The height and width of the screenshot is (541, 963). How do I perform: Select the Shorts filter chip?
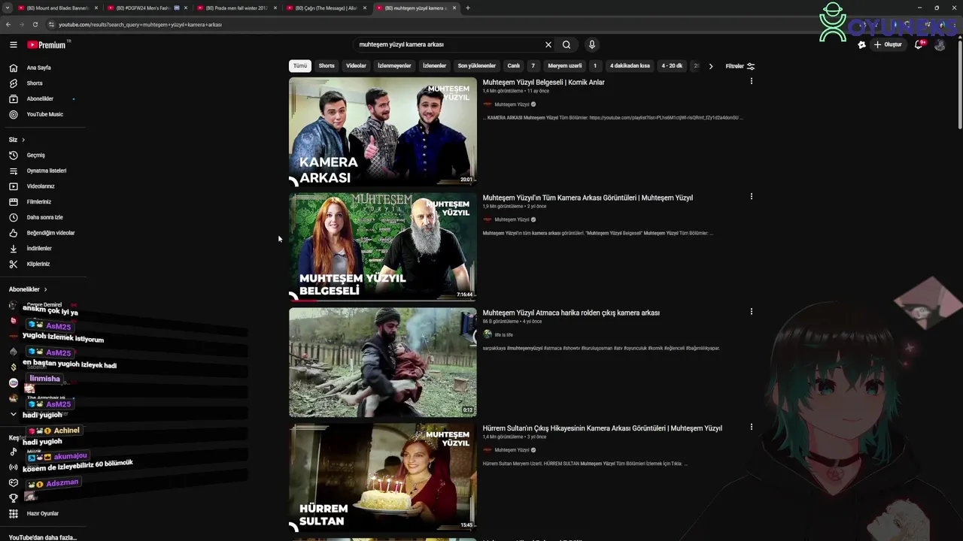coord(327,66)
